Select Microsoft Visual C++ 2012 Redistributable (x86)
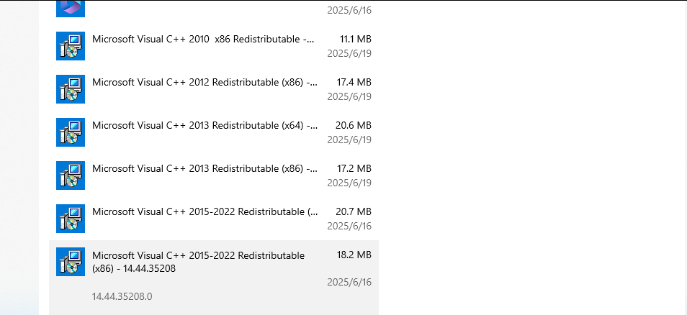This screenshot has height=315, width=687. pos(205,82)
